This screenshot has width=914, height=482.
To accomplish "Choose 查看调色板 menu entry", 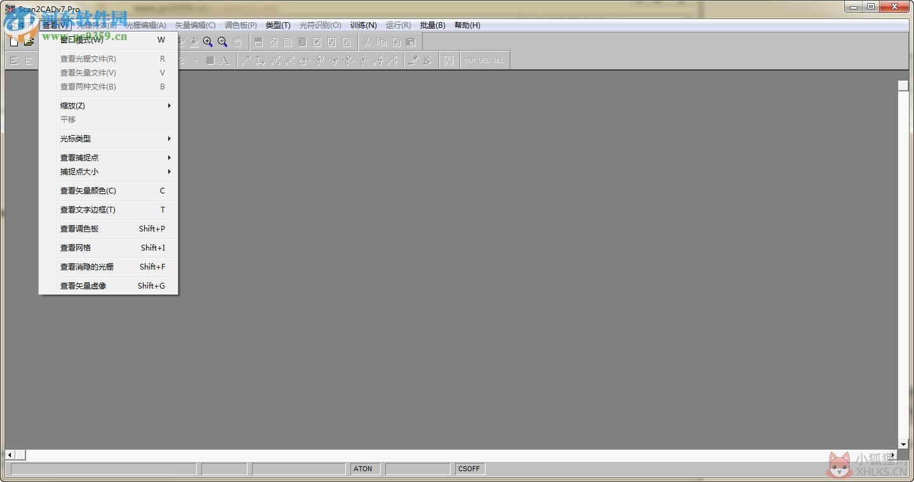I will pyautogui.click(x=109, y=229).
